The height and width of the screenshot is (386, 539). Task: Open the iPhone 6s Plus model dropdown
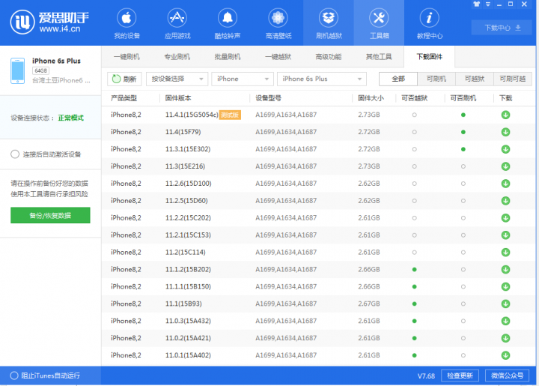point(322,79)
